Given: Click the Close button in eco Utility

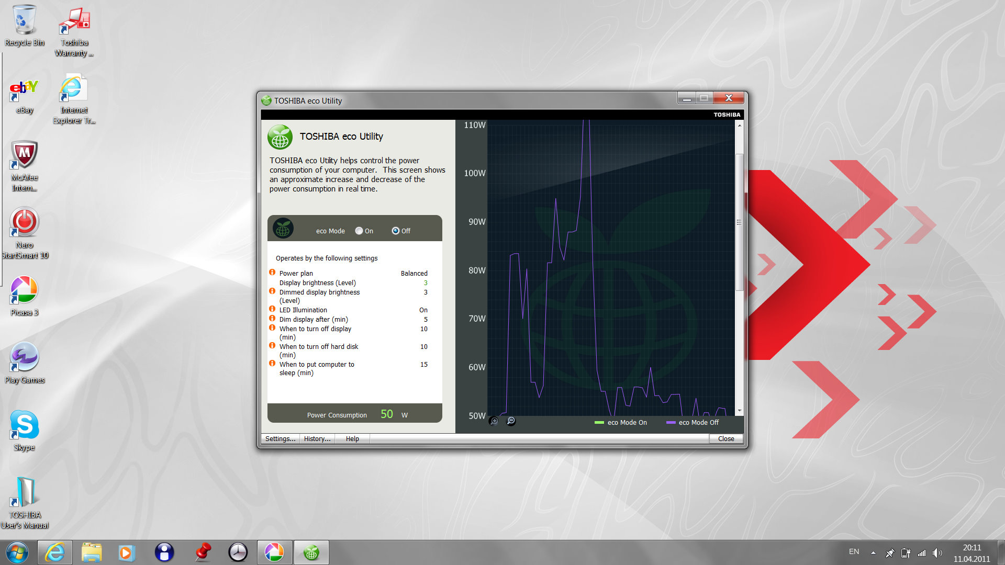Looking at the screenshot, I should point(726,438).
